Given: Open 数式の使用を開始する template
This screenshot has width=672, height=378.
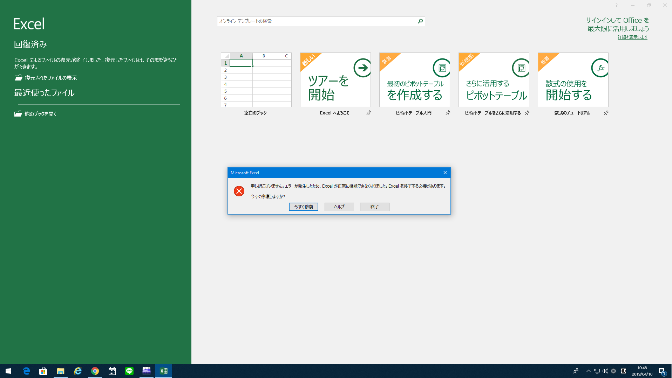Looking at the screenshot, I should click(573, 80).
